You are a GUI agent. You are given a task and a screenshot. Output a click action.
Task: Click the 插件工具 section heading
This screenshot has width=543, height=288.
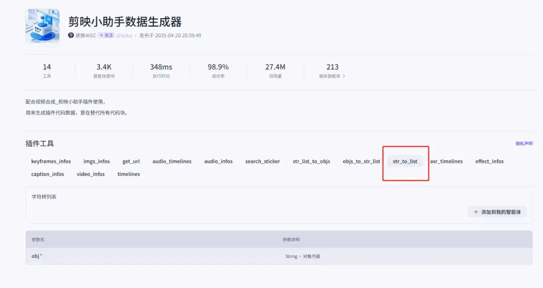pos(40,144)
